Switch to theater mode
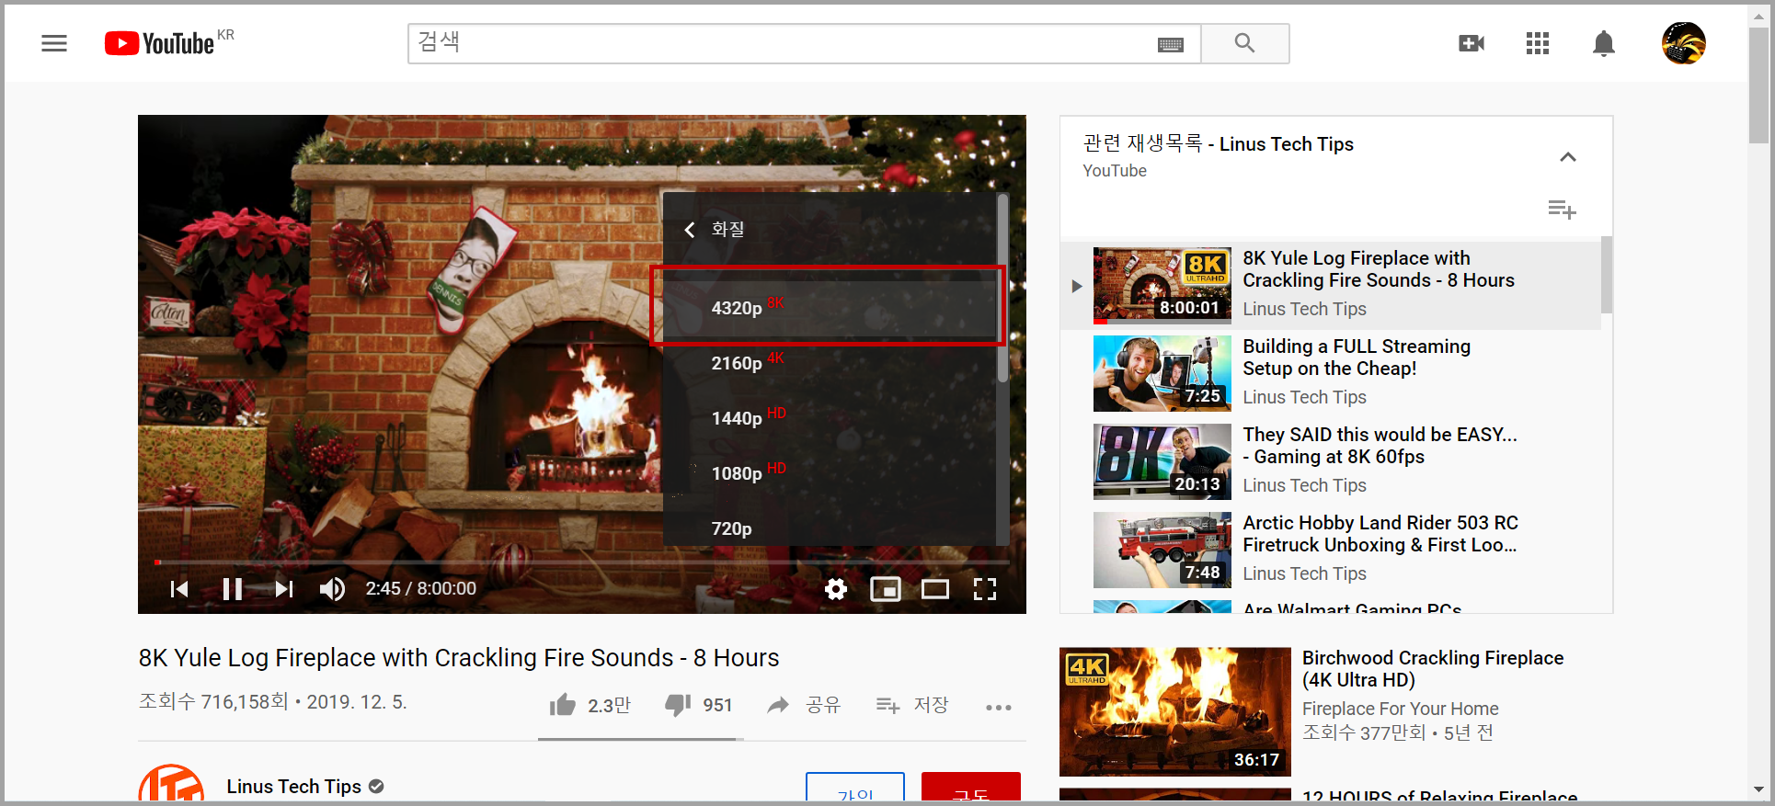The height and width of the screenshot is (806, 1775). (935, 589)
